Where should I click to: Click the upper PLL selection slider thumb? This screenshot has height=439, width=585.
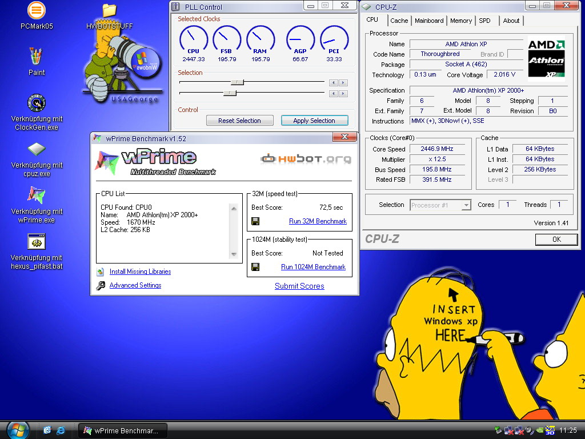click(x=237, y=82)
